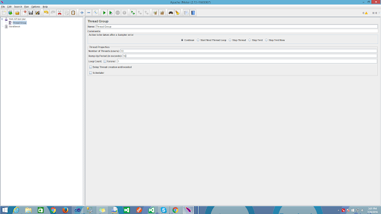Click the Ramp-Up Period field
This screenshot has width=381, height=214.
click(250, 56)
